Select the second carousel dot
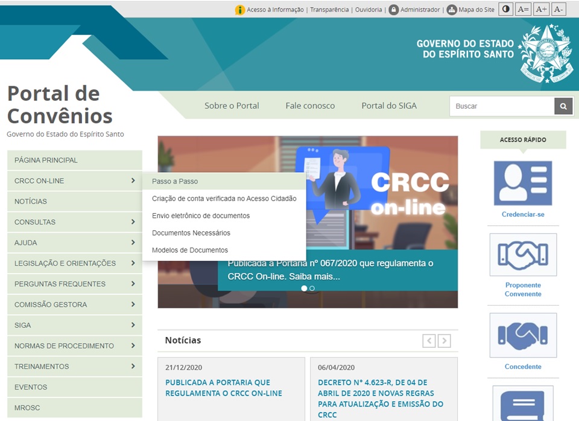This screenshot has height=421, width=579. click(311, 288)
